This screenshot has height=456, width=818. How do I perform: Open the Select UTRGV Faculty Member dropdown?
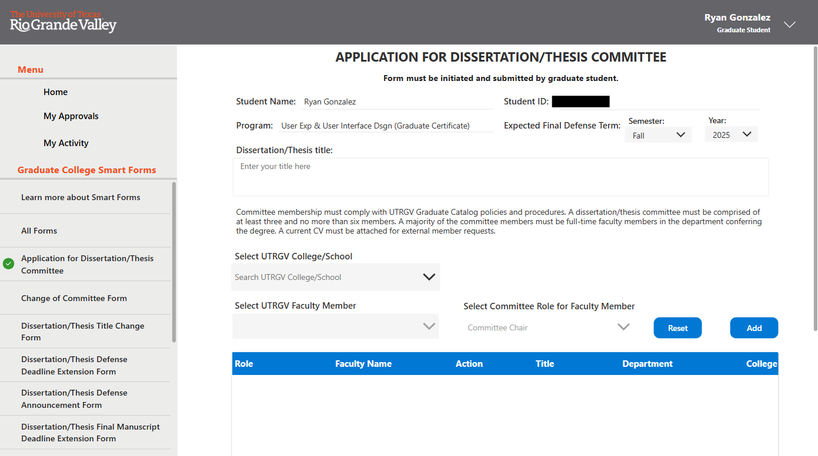pos(336,326)
